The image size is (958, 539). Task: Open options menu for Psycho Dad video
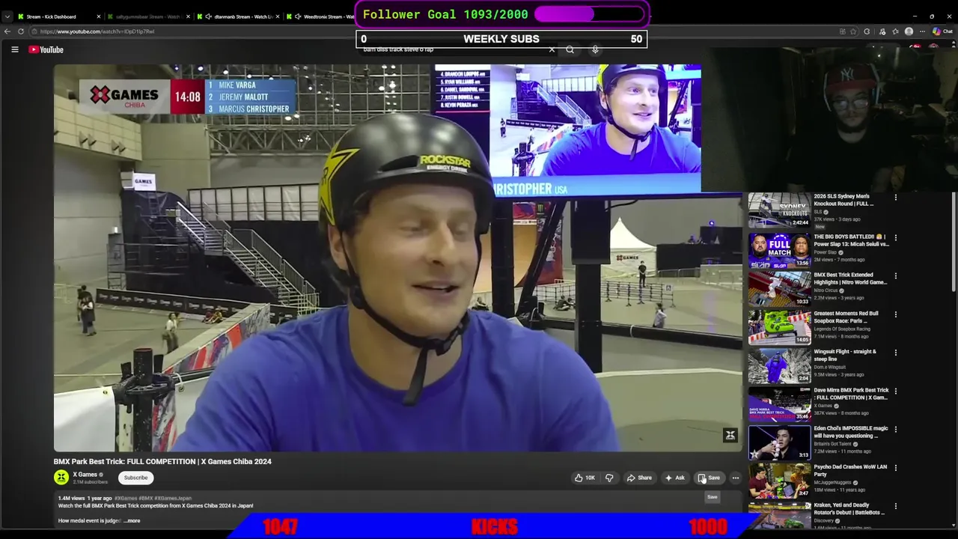click(x=896, y=468)
